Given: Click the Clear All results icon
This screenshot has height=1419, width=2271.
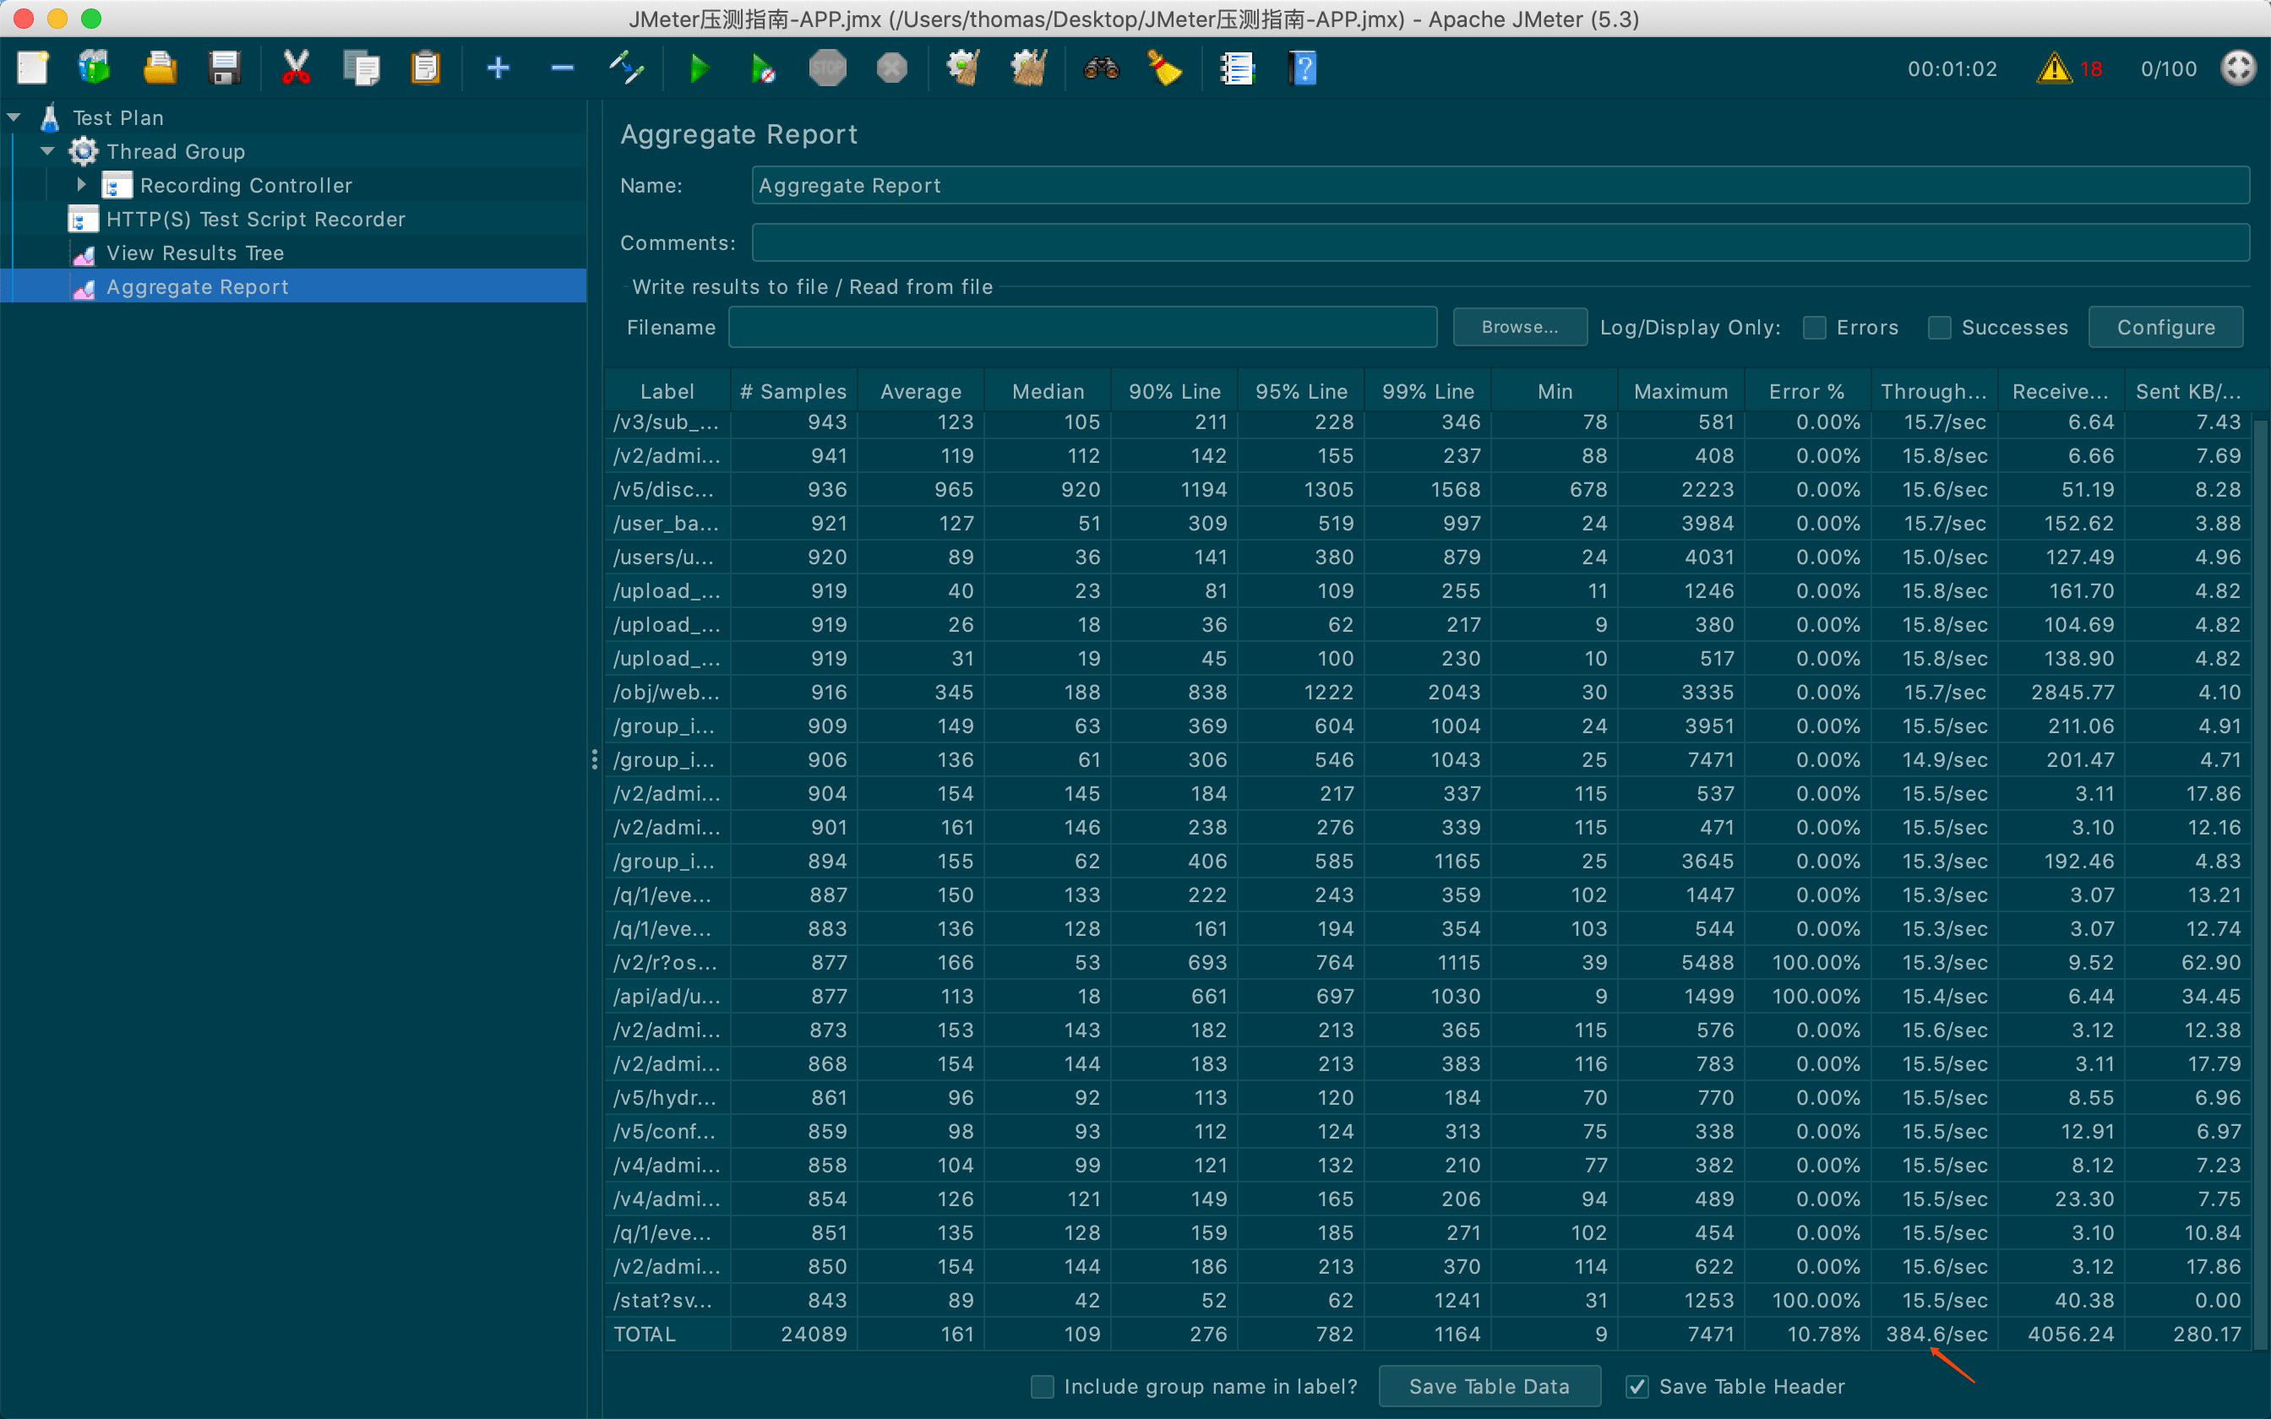Looking at the screenshot, I should [1028, 68].
